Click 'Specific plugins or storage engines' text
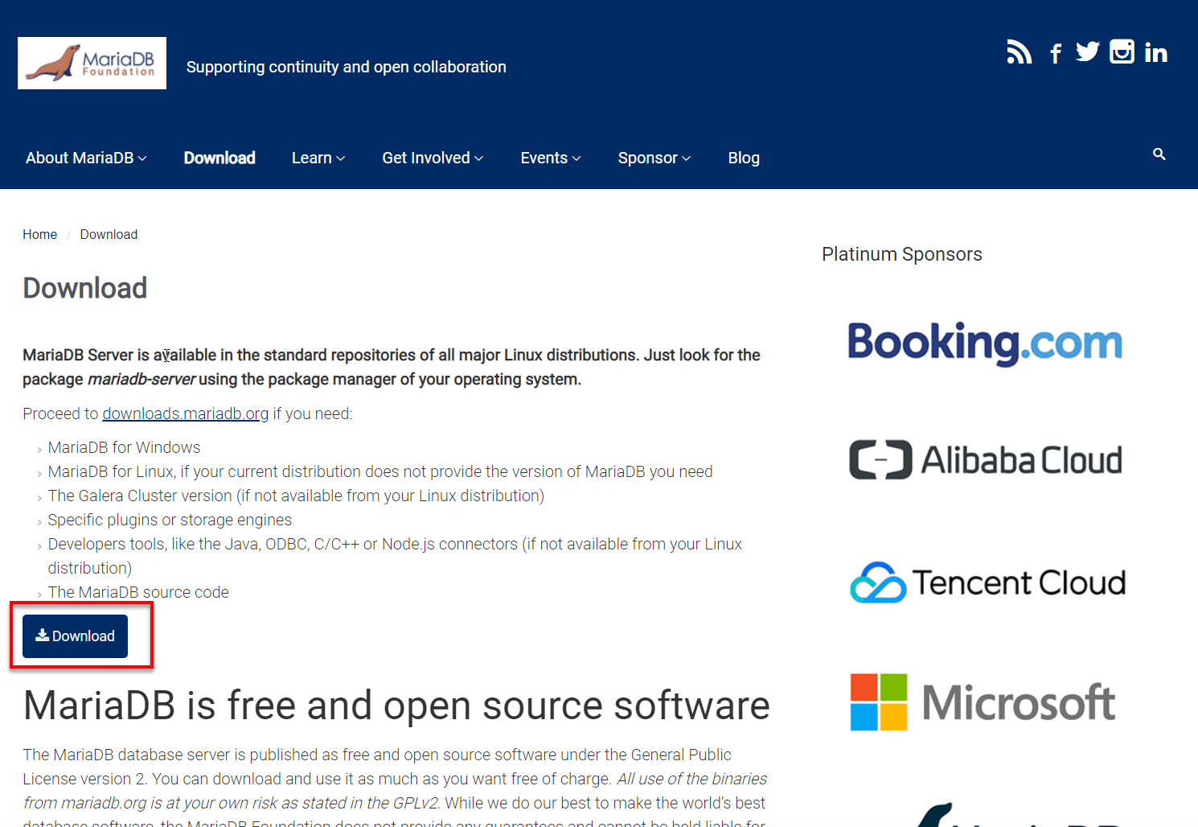This screenshot has height=827, width=1198. [170, 520]
